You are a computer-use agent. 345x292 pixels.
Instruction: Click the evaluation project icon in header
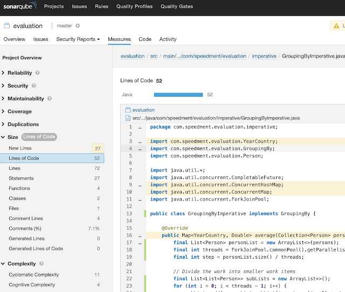click(7, 26)
